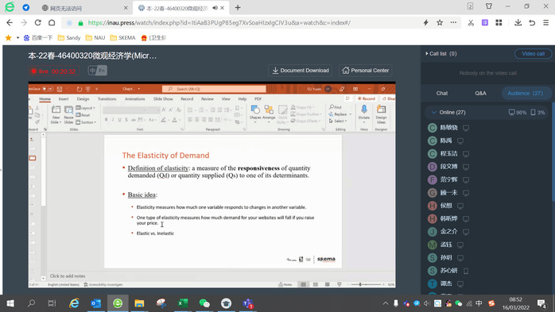Start a Video call
Screen dimensions: 555x312
533,54
